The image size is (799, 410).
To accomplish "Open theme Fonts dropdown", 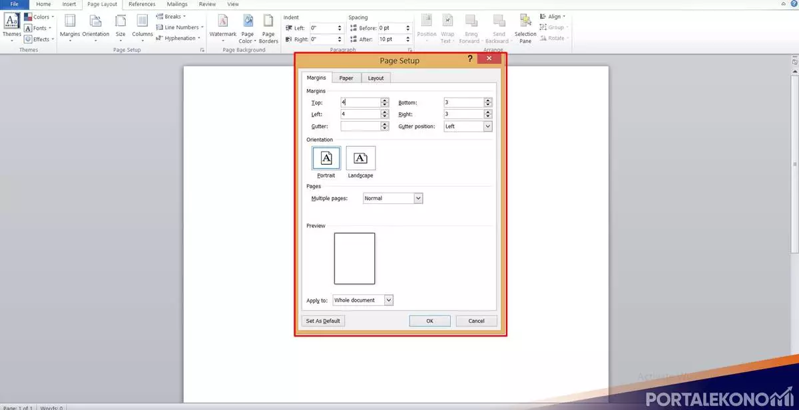I will tap(37, 28).
